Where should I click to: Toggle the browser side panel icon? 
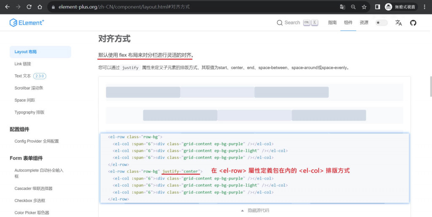coord(378,7)
